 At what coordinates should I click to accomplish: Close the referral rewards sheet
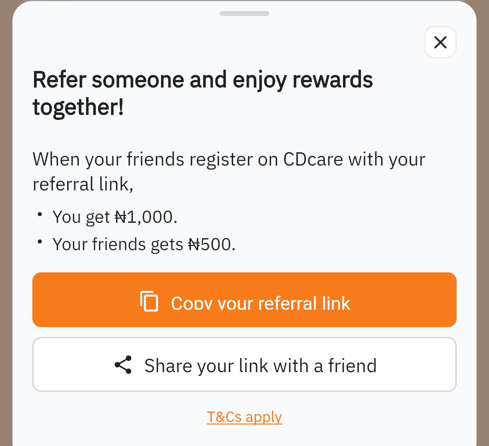(x=440, y=42)
